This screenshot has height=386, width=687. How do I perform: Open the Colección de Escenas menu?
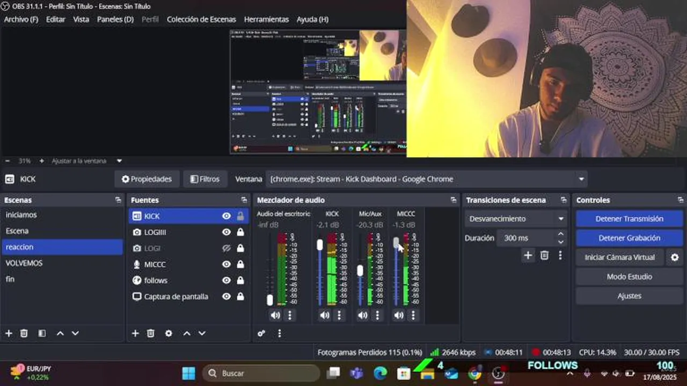click(x=201, y=19)
